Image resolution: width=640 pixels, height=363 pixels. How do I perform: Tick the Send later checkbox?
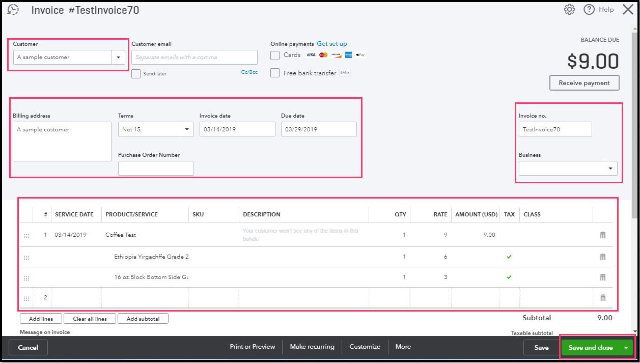point(136,74)
